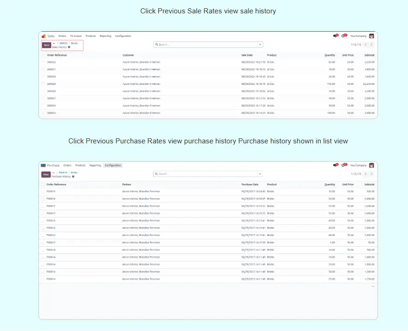Tick the select-all checkbox in Purchase History
408x331 pixels.
pyautogui.click(x=43, y=184)
